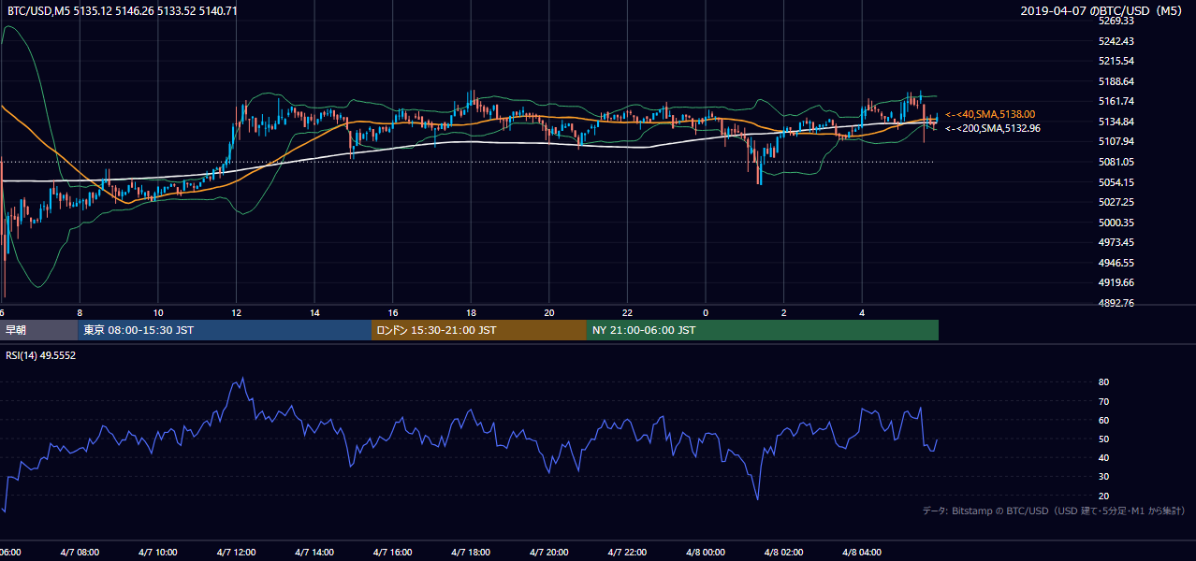Click the RSI 20 level label

pyautogui.click(x=1103, y=496)
